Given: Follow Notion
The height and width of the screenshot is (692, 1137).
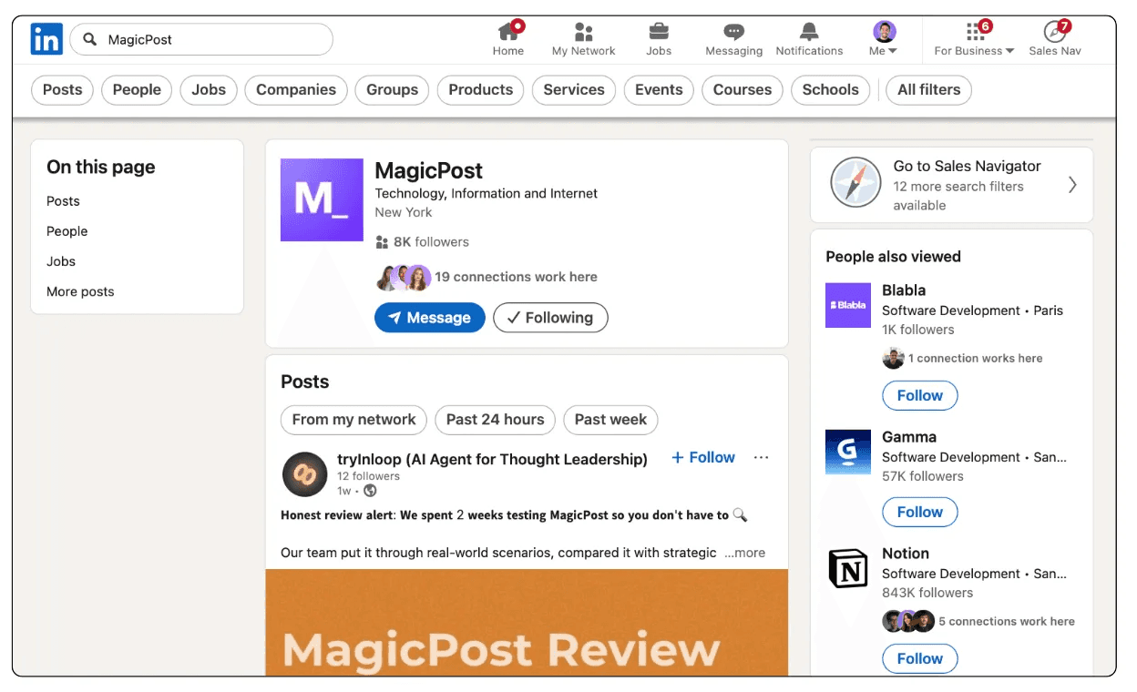Looking at the screenshot, I should (920, 658).
